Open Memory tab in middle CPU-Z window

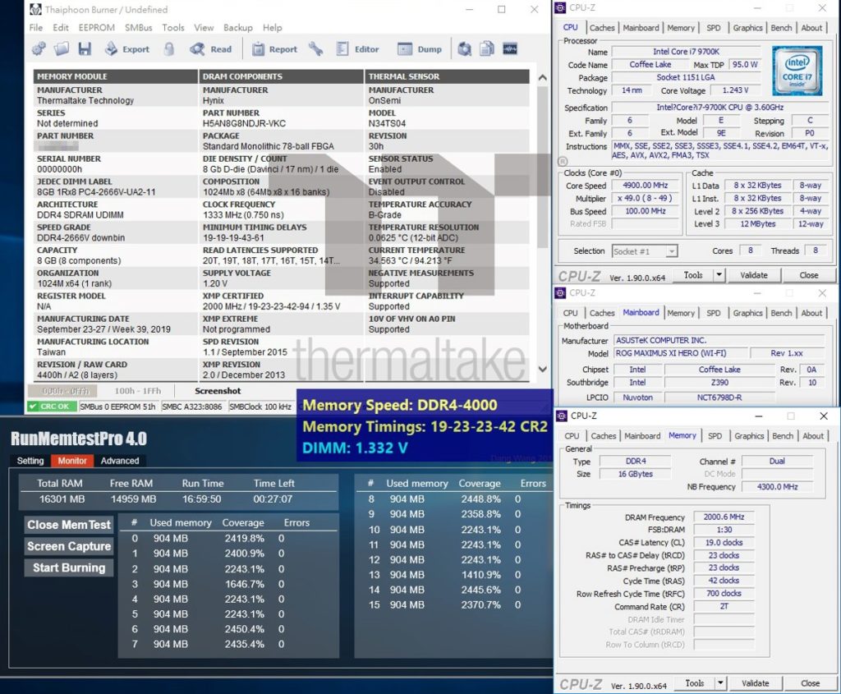(x=681, y=313)
